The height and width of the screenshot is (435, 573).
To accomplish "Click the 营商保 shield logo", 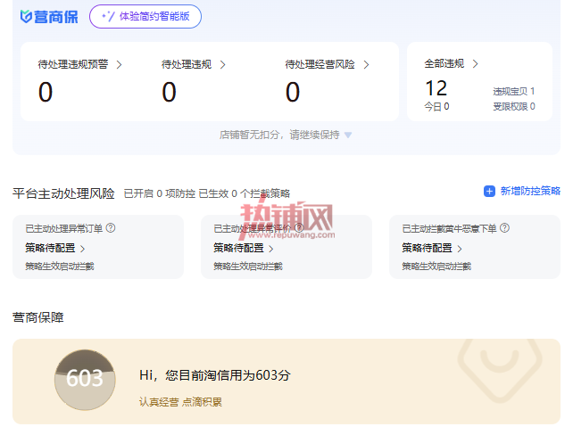I will [x=26, y=16].
